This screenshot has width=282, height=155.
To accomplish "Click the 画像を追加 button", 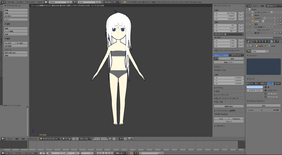I will pyautogui.click(x=229, y=106).
